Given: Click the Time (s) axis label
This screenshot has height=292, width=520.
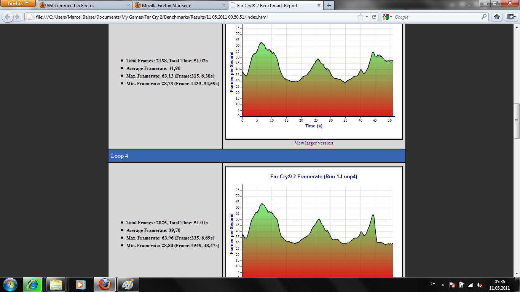Looking at the screenshot, I should tap(314, 126).
